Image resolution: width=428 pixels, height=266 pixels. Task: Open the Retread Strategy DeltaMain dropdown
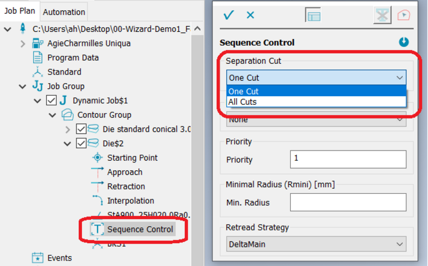(316, 244)
